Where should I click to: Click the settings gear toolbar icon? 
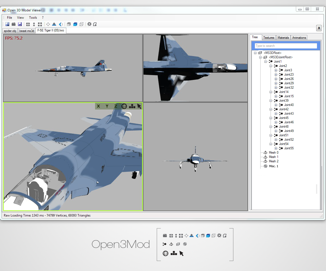(x=89, y=24)
